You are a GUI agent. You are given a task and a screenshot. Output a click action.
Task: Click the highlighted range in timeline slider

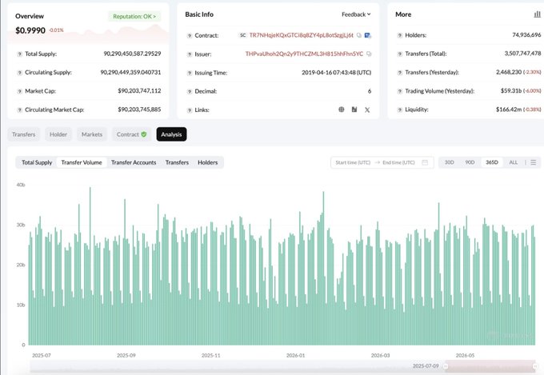490,366
